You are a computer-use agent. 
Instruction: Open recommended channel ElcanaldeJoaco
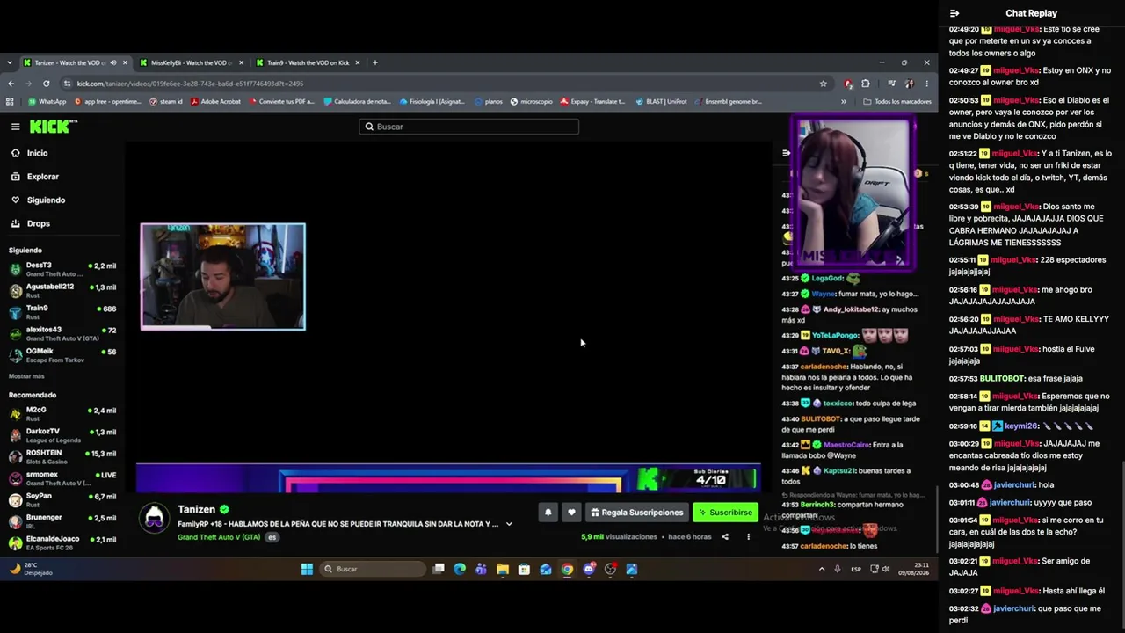pyautogui.click(x=62, y=543)
